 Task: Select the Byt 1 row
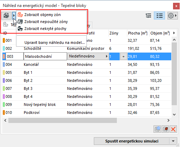[87, 72]
